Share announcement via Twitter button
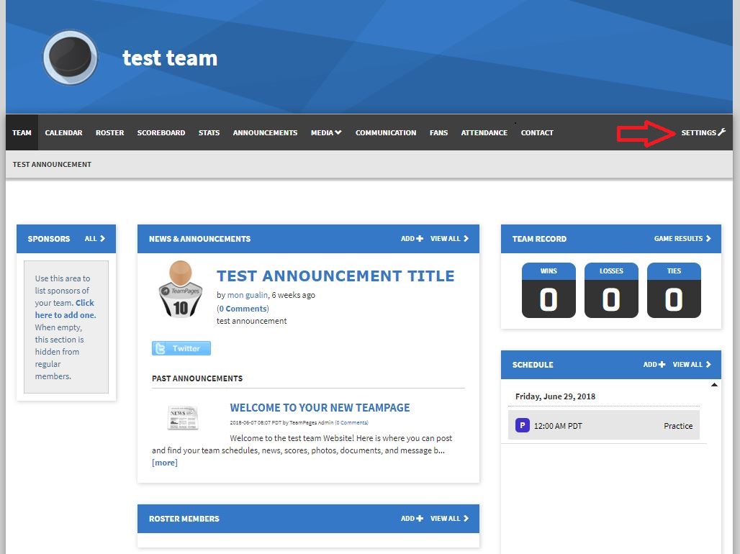This screenshot has height=554, width=740. point(181,348)
